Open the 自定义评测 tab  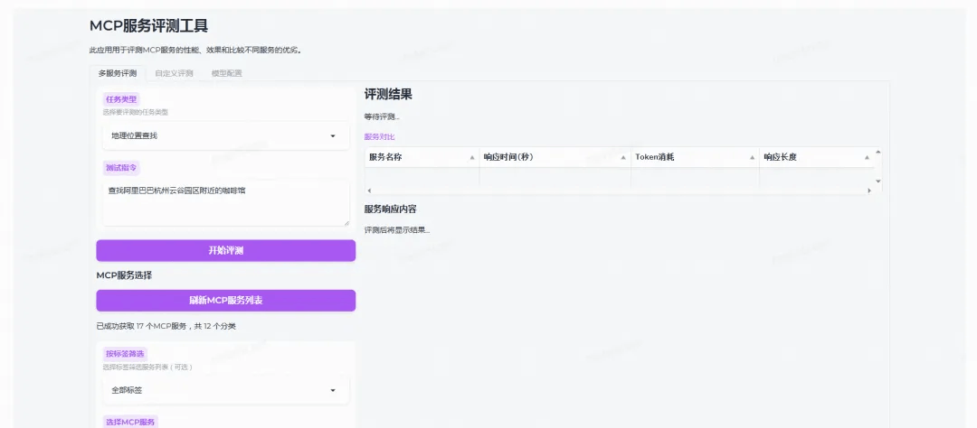(x=174, y=73)
